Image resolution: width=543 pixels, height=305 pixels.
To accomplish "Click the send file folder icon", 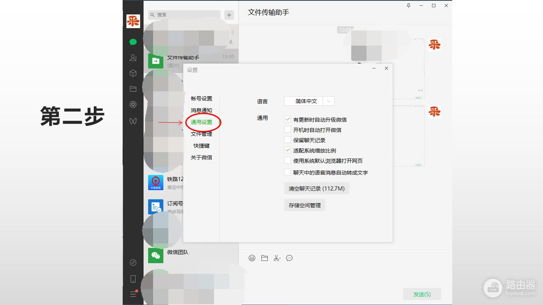I will point(264,258).
